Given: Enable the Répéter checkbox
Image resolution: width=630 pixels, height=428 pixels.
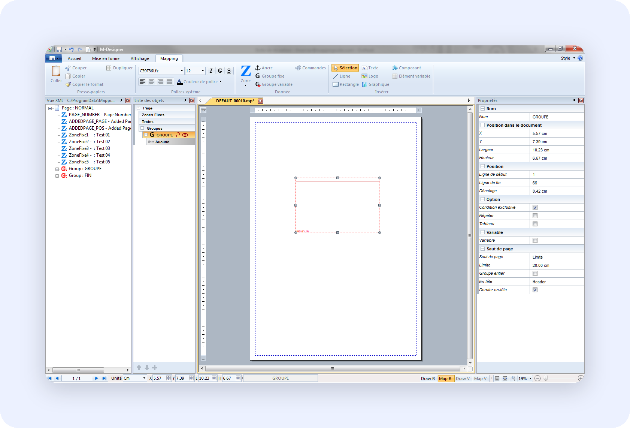Looking at the screenshot, I should [535, 215].
